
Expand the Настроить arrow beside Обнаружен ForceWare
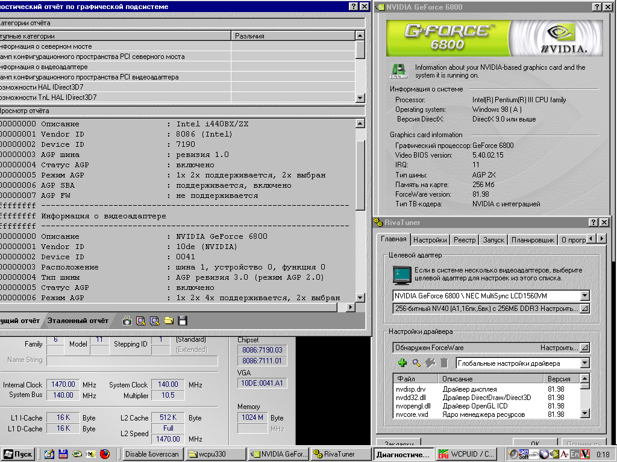point(584,348)
